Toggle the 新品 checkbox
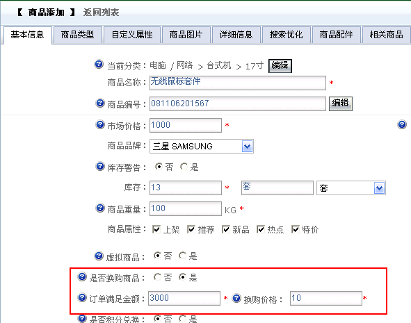The height and width of the screenshot is (323, 411). point(226,229)
